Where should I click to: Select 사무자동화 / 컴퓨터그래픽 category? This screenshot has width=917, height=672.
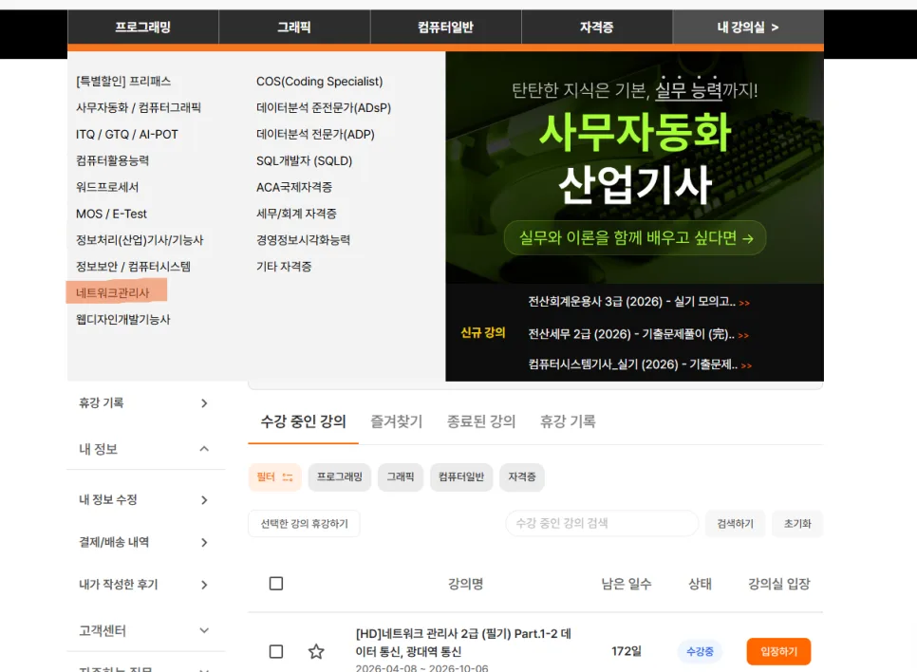pyautogui.click(x=139, y=107)
